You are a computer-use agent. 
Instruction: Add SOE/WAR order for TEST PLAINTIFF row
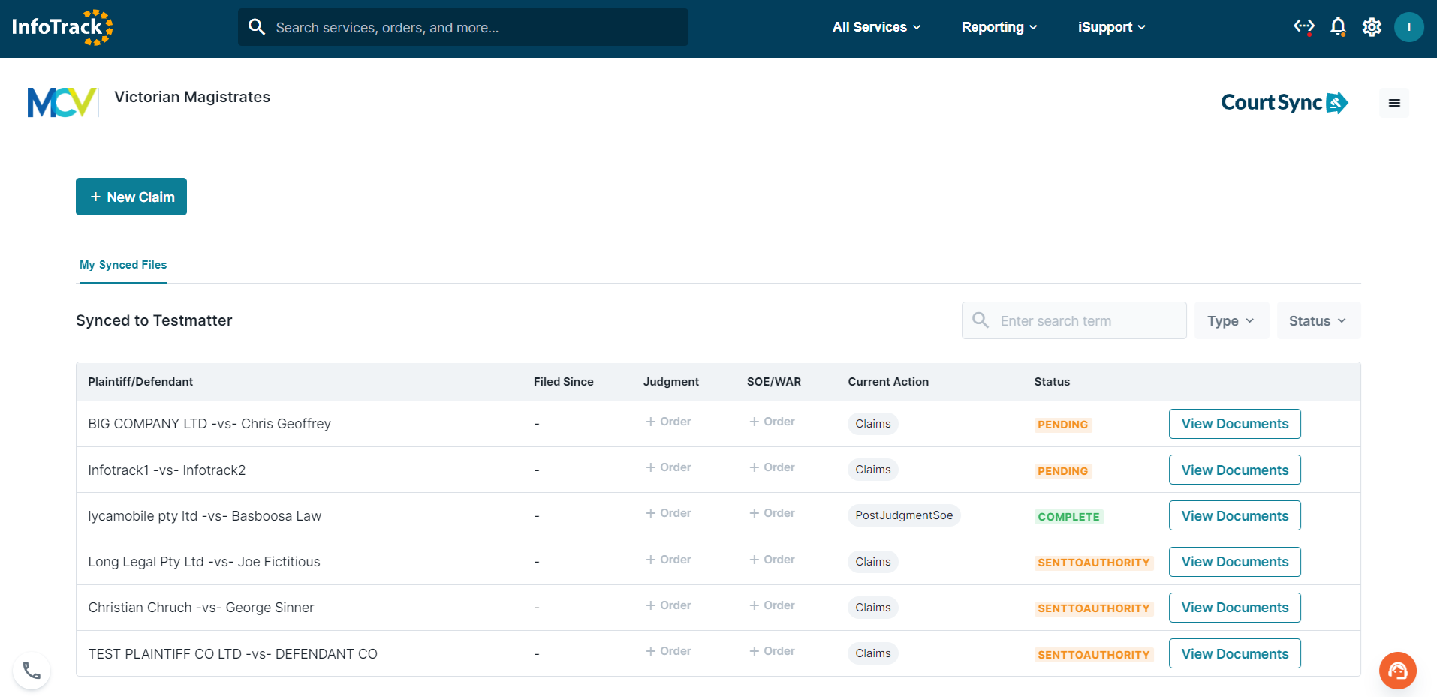click(x=772, y=651)
